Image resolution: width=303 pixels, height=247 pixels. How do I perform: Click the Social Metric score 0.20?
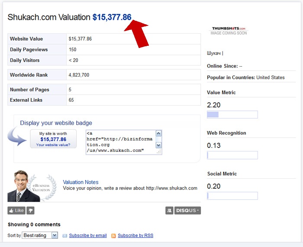pos(213,186)
